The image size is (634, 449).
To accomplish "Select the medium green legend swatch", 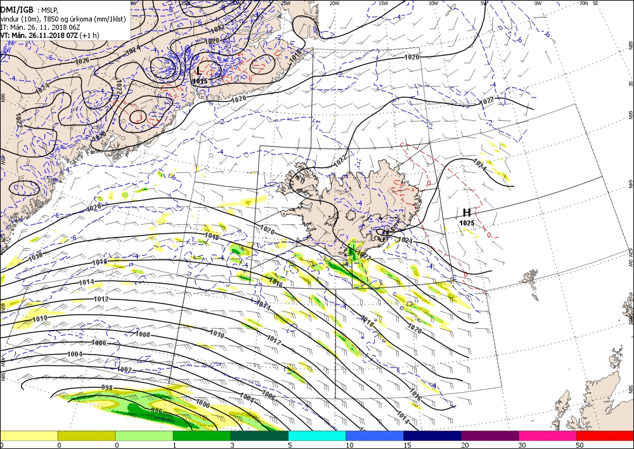I will tap(202, 436).
